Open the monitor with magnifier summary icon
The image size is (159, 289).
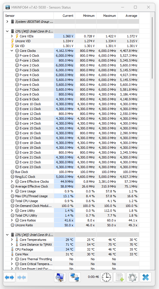[60, 277]
